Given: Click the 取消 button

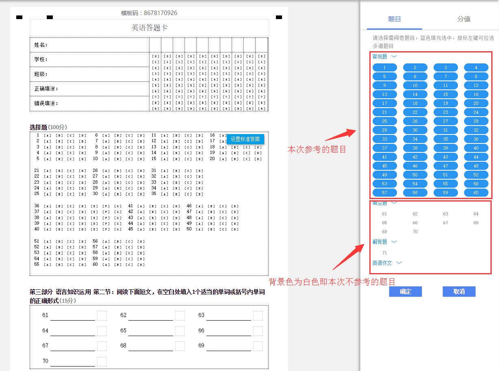Looking at the screenshot, I should click(x=459, y=291).
